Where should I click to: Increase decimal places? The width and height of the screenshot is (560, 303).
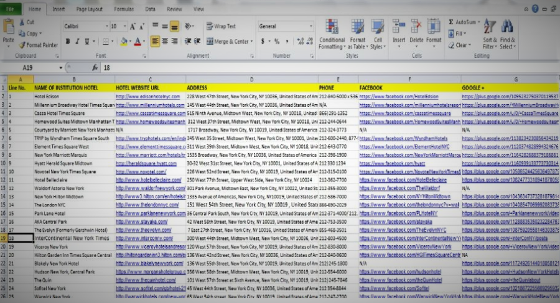click(x=301, y=42)
